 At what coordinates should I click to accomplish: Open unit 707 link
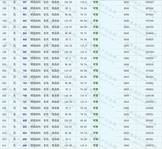click(25, 102)
